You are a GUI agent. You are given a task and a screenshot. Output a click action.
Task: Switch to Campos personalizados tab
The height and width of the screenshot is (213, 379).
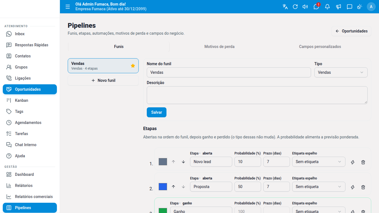(x=320, y=47)
